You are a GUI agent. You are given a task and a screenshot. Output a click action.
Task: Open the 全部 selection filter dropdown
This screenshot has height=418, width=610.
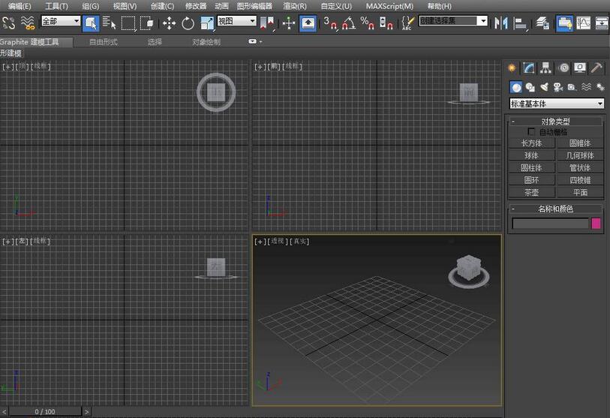(x=60, y=22)
